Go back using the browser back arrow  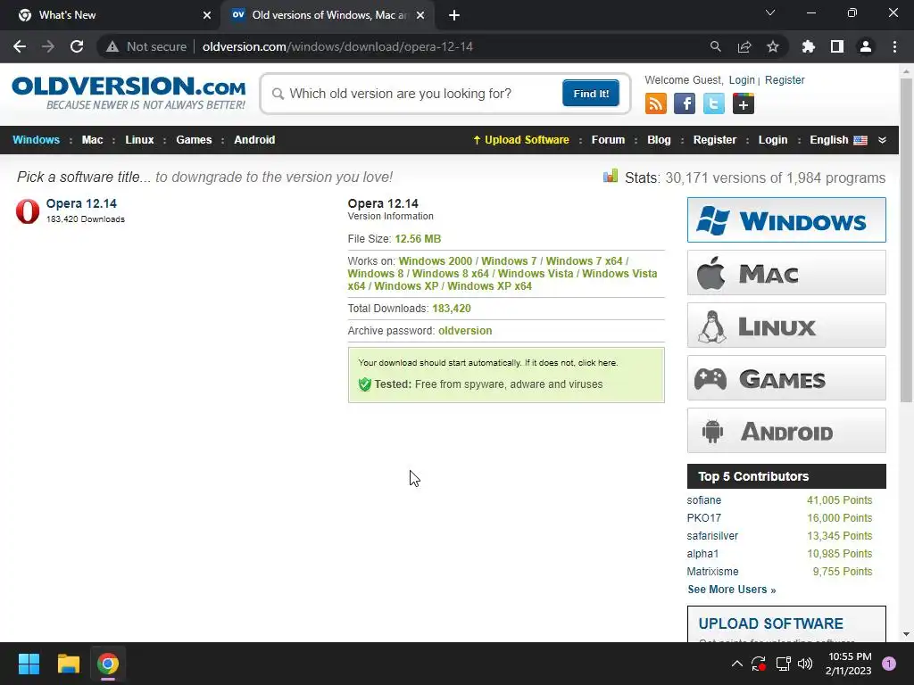(20, 46)
